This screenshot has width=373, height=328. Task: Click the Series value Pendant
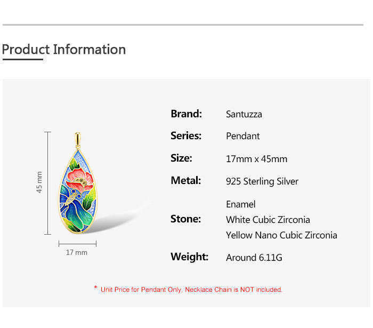pyautogui.click(x=242, y=136)
